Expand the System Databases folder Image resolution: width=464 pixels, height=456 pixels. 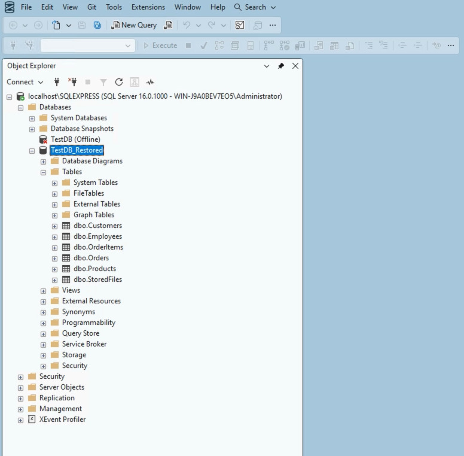click(x=32, y=118)
